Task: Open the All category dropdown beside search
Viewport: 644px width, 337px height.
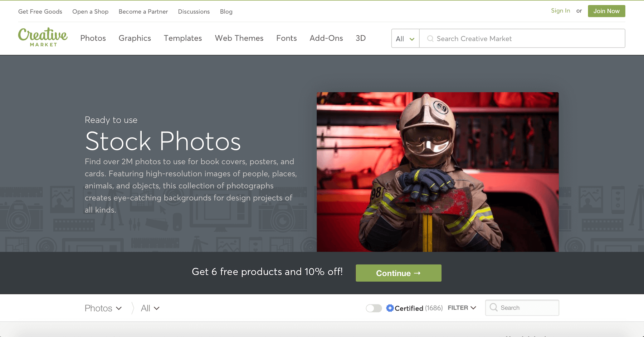Action: click(x=405, y=38)
